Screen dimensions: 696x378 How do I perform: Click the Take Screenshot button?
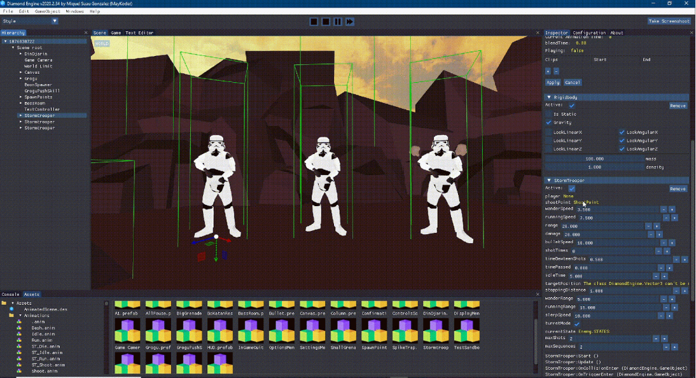point(669,22)
